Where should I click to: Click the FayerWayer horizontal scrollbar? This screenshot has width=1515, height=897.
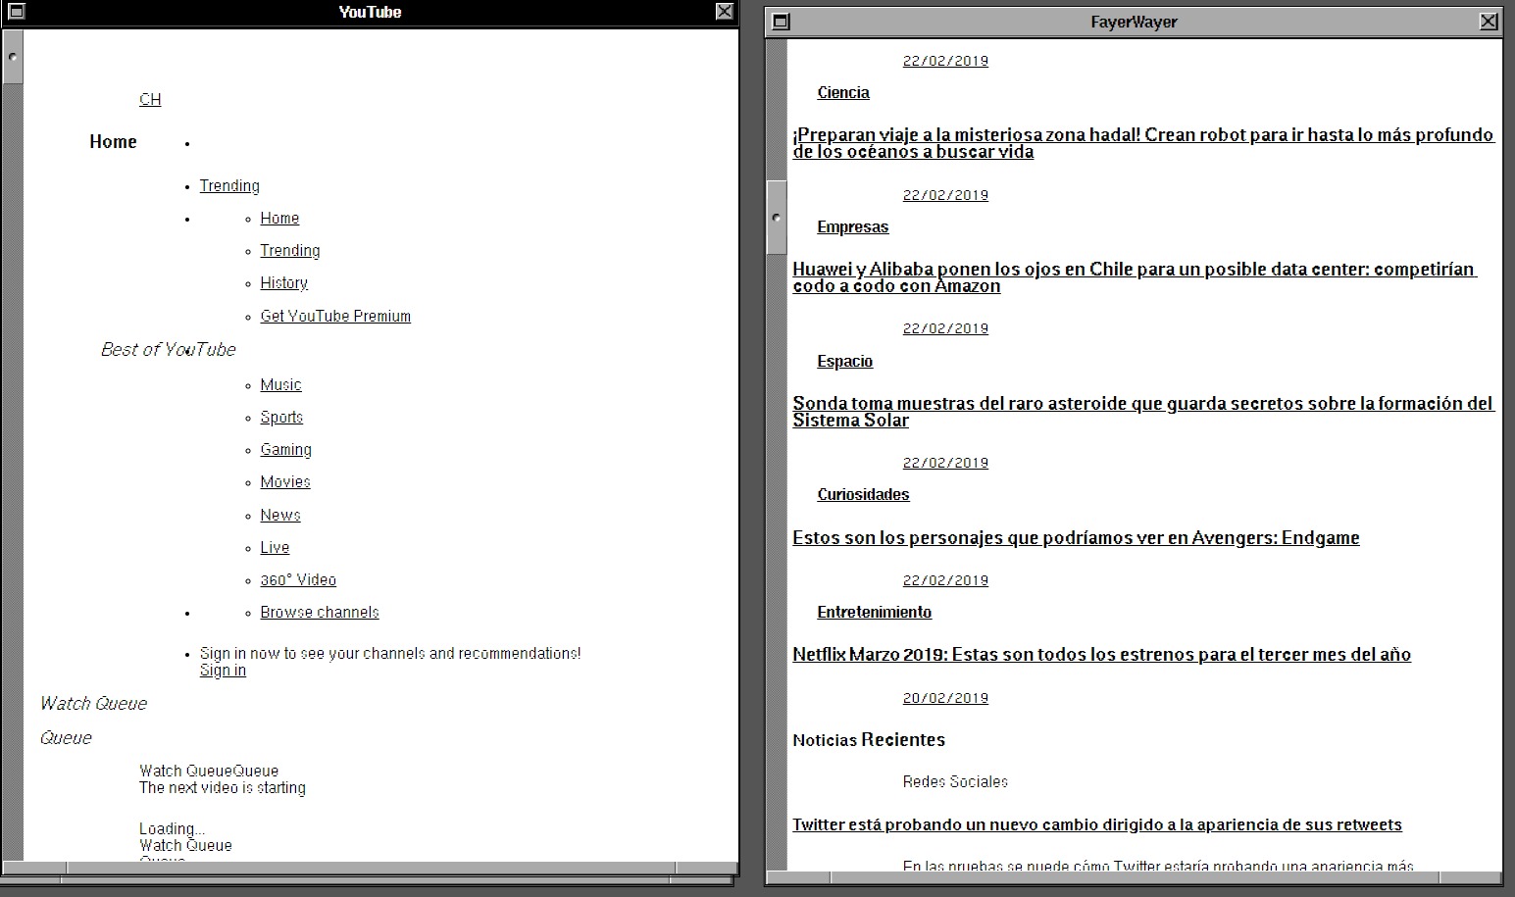(x=1134, y=877)
